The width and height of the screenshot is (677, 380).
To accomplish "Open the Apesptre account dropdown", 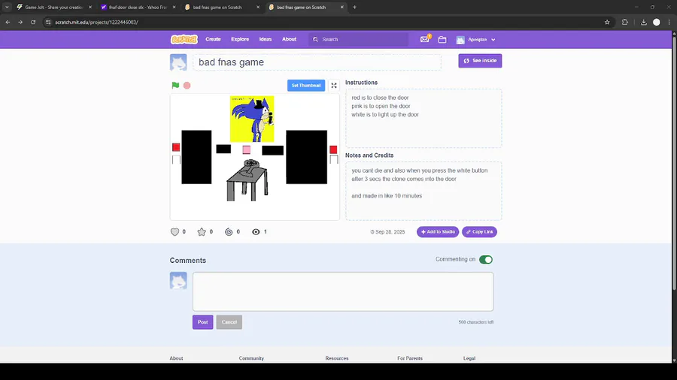I will point(476,40).
